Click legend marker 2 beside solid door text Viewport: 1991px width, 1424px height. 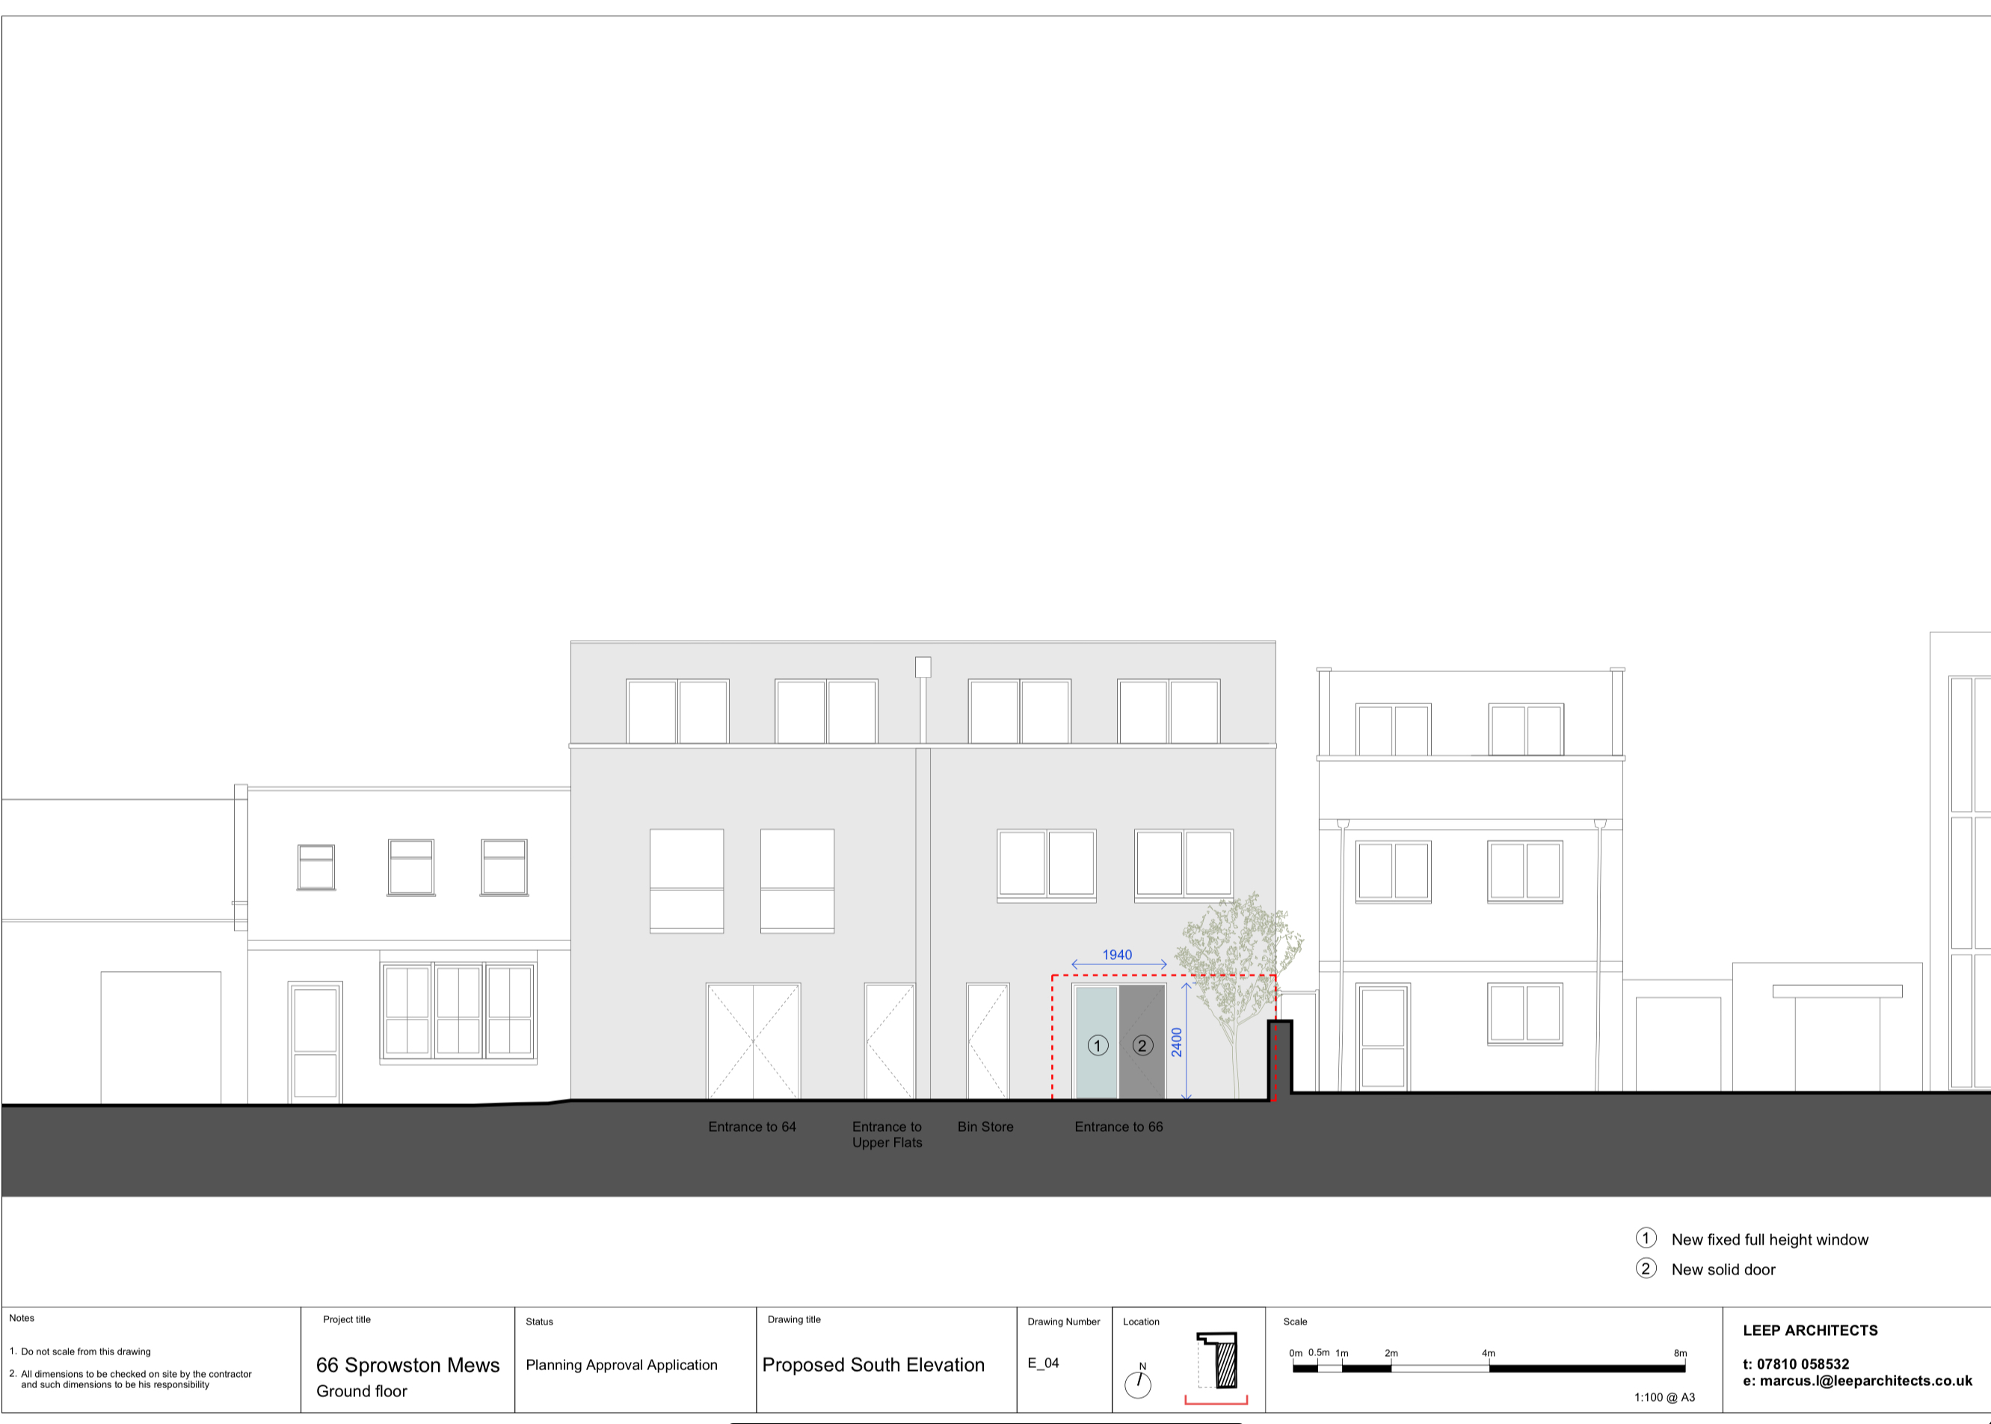point(1646,1268)
